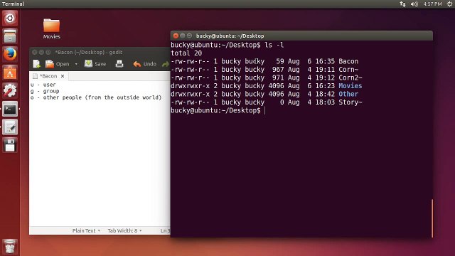Open the sound volume indicator
The image size is (455, 256).
(x=414, y=4)
